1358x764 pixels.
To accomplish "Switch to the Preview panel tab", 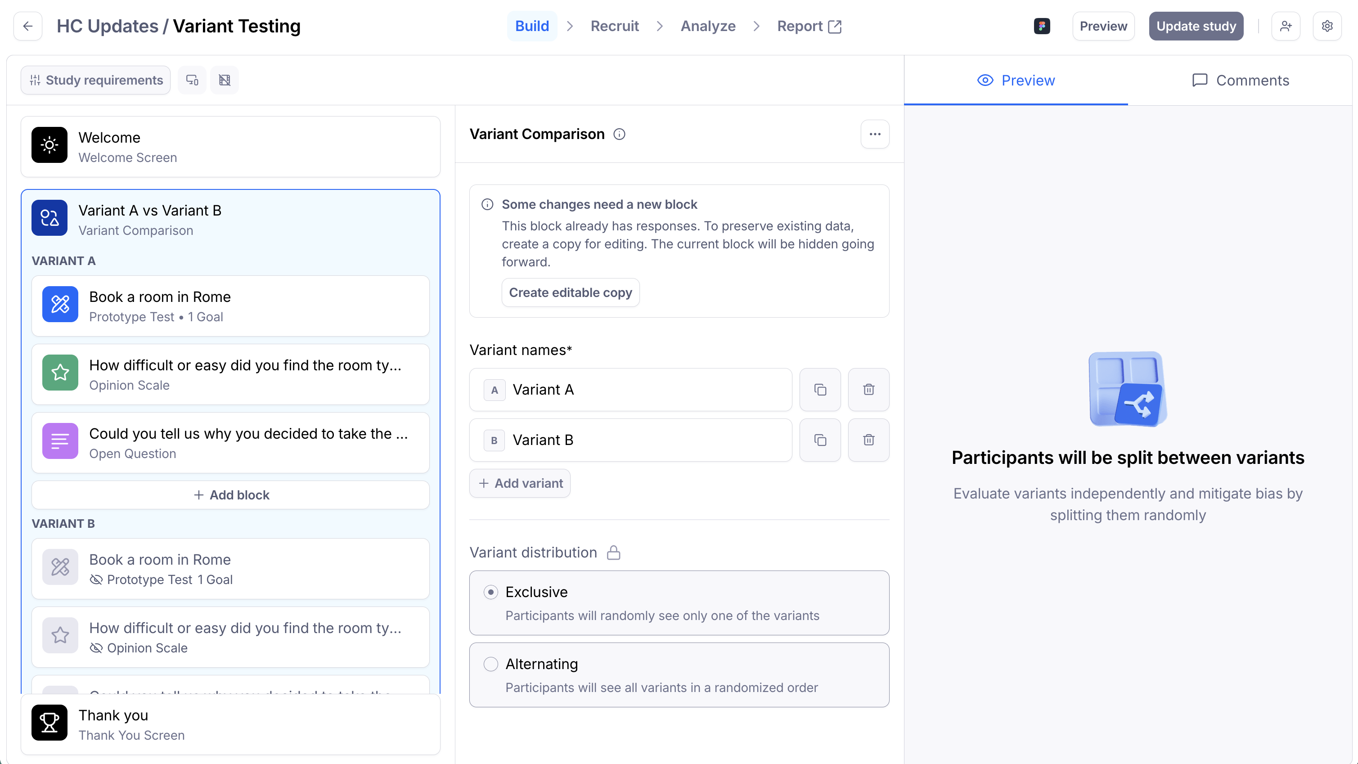I will pyautogui.click(x=1016, y=80).
